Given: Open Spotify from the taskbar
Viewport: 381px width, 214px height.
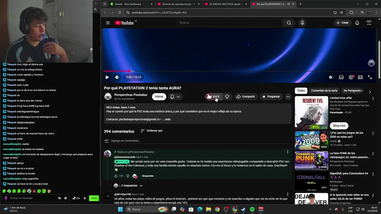Looking at the screenshot, I should coord(252,209).
